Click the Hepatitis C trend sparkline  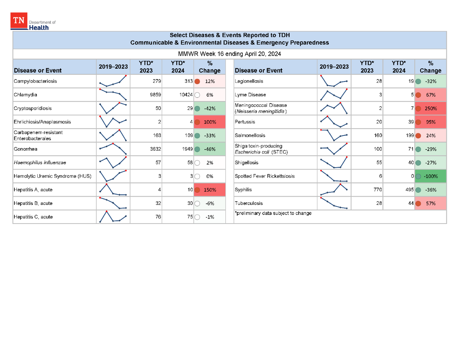113,217
